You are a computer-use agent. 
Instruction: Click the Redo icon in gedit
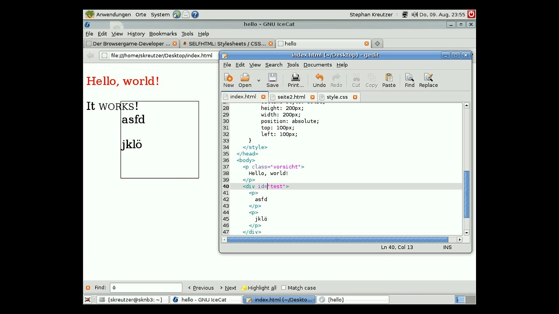[336, 80]
